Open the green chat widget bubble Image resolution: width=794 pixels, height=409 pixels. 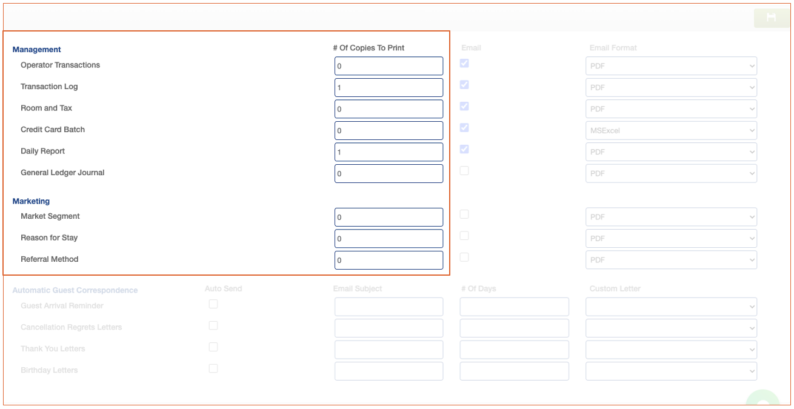click(762, 401)
